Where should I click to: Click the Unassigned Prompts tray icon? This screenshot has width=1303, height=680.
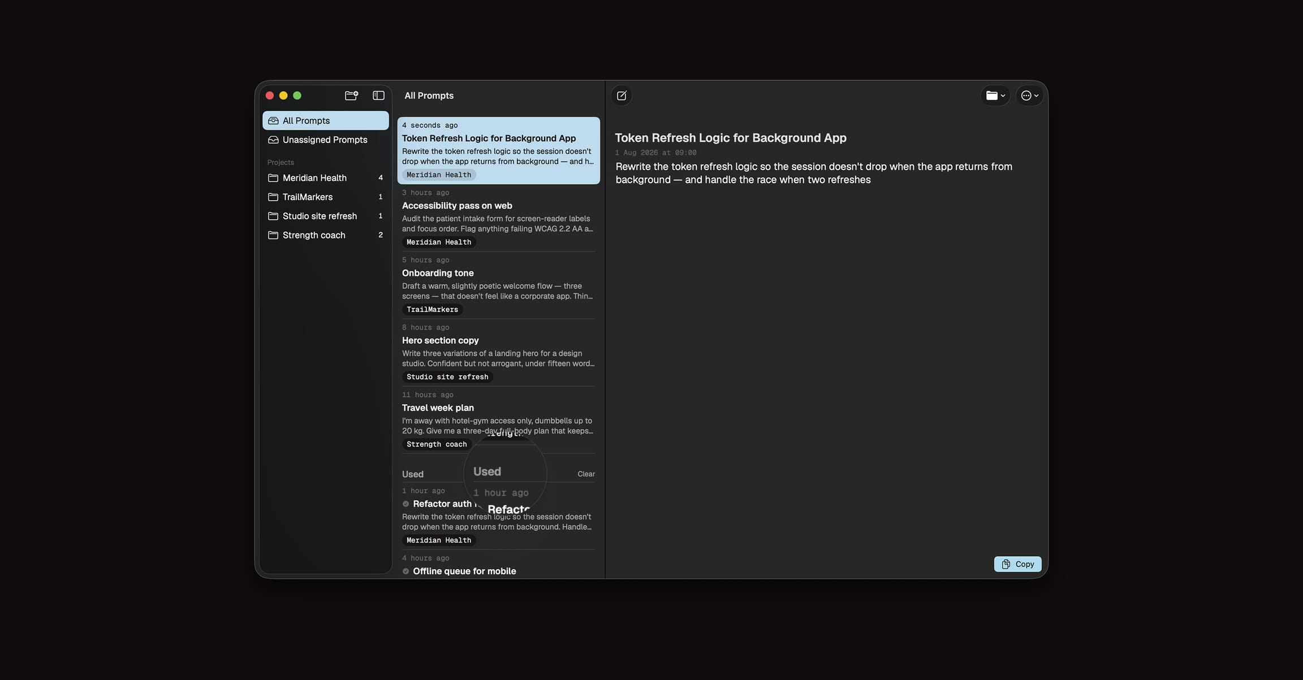tap(273, 140)
